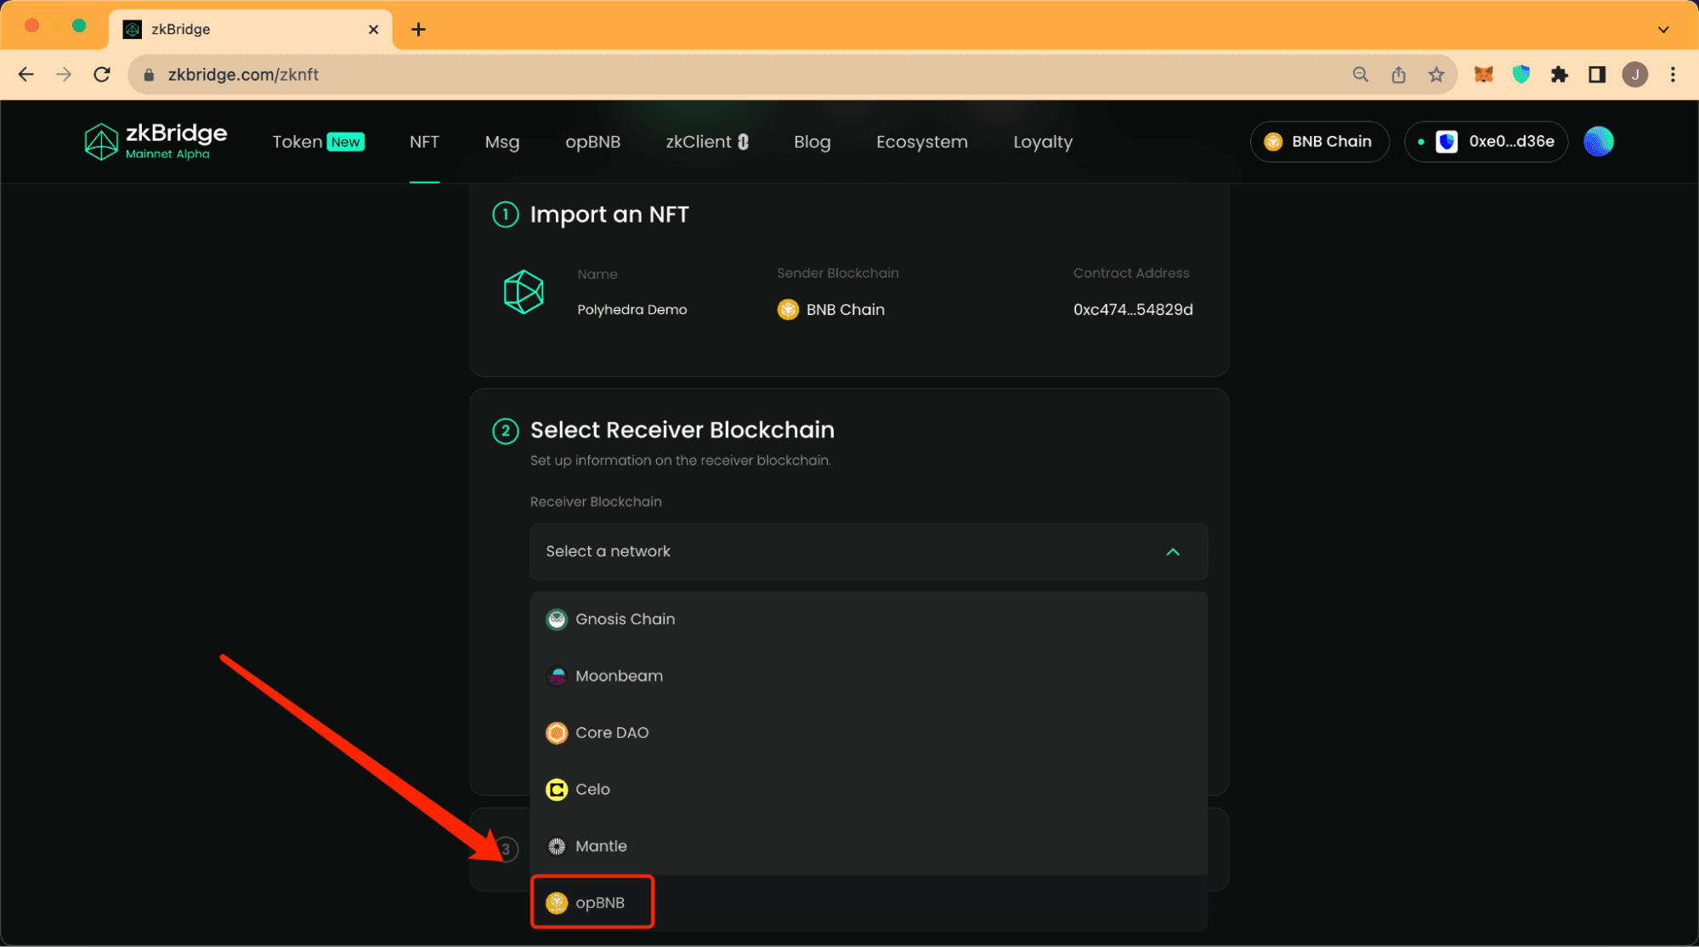Click the Polyhedra Demo NFT cube icon

(524, 292)
